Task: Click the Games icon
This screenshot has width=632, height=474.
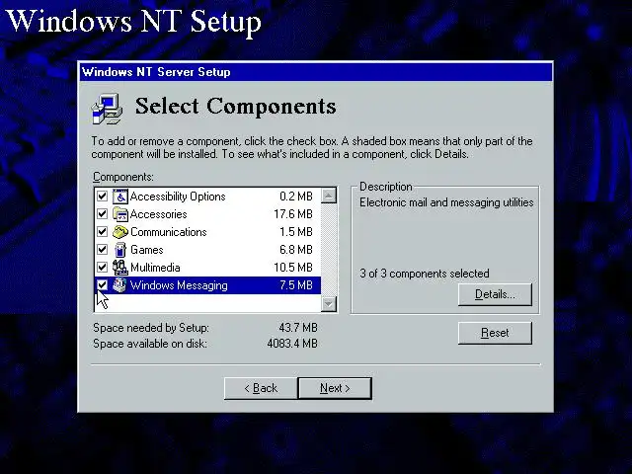Action: (120, 250)
